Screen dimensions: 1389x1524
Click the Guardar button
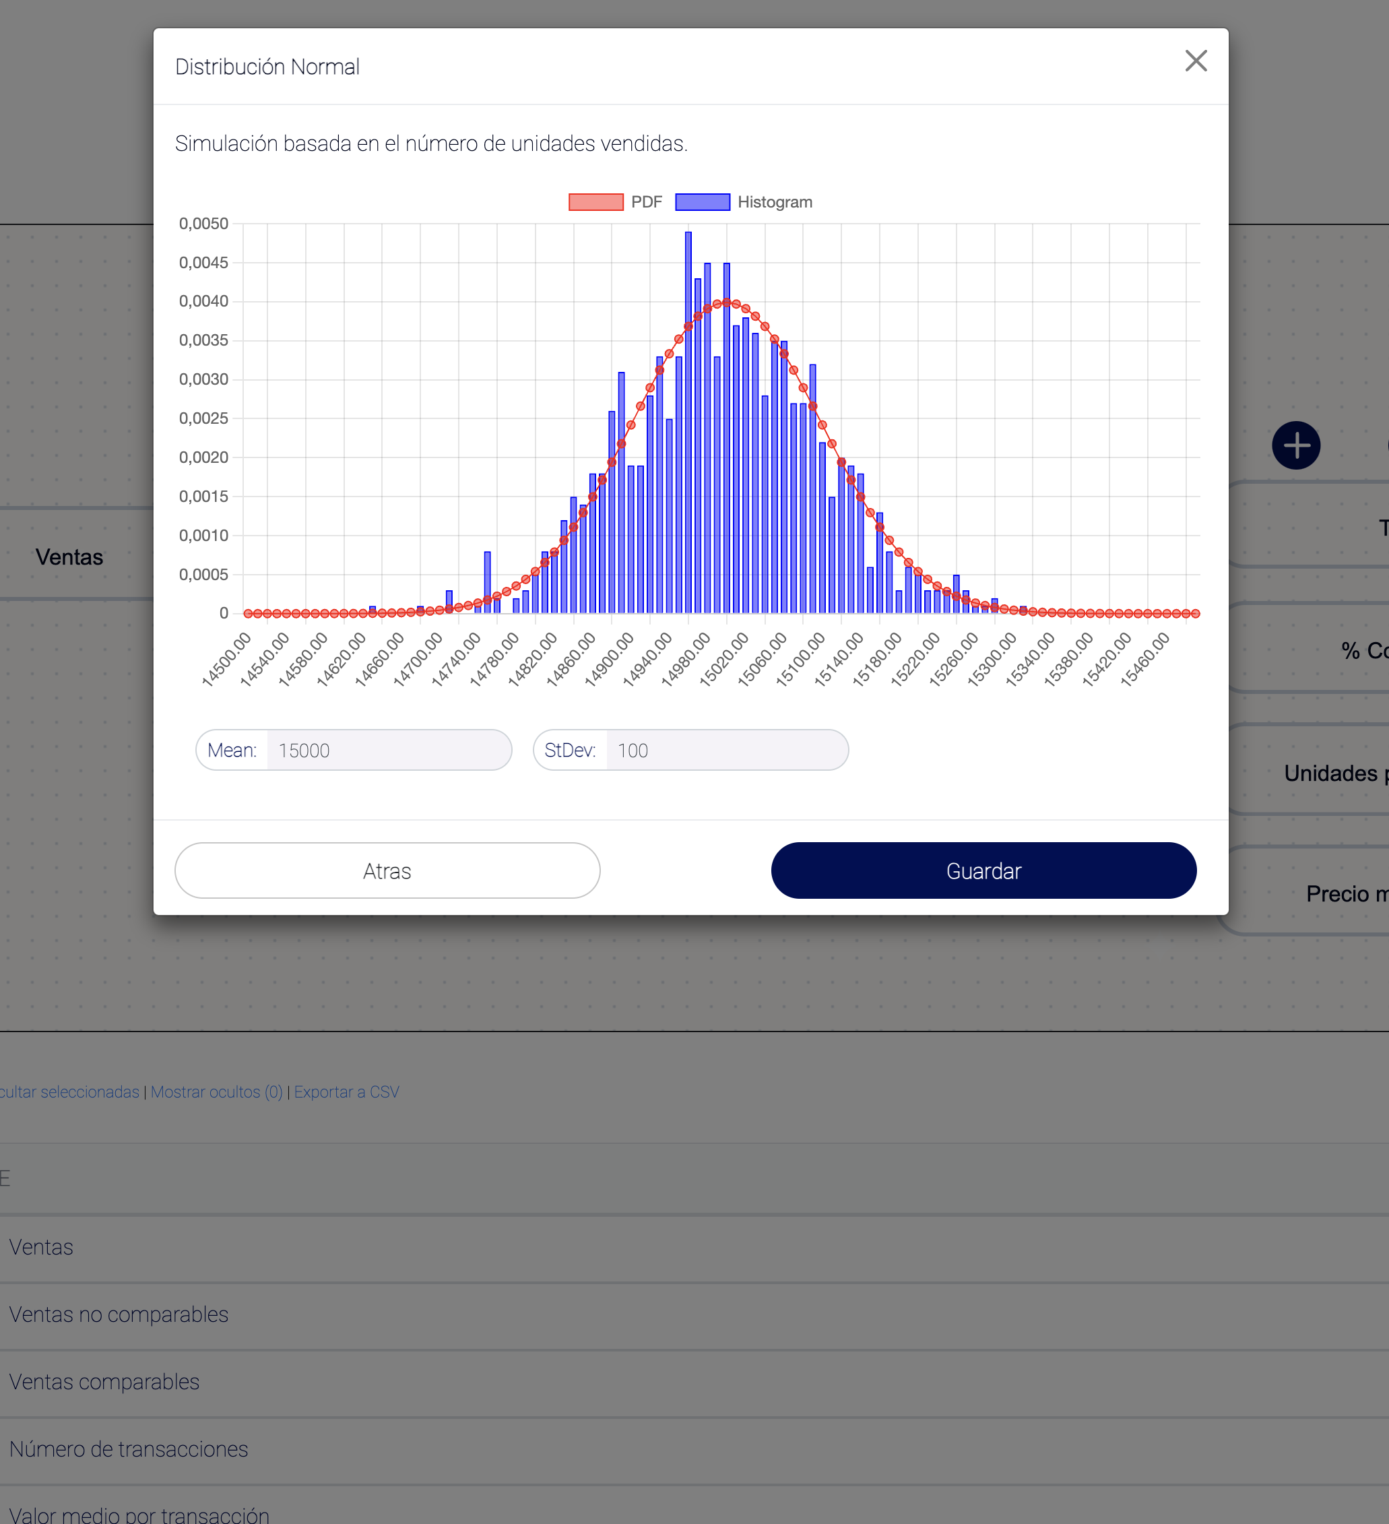click(983, 871)
